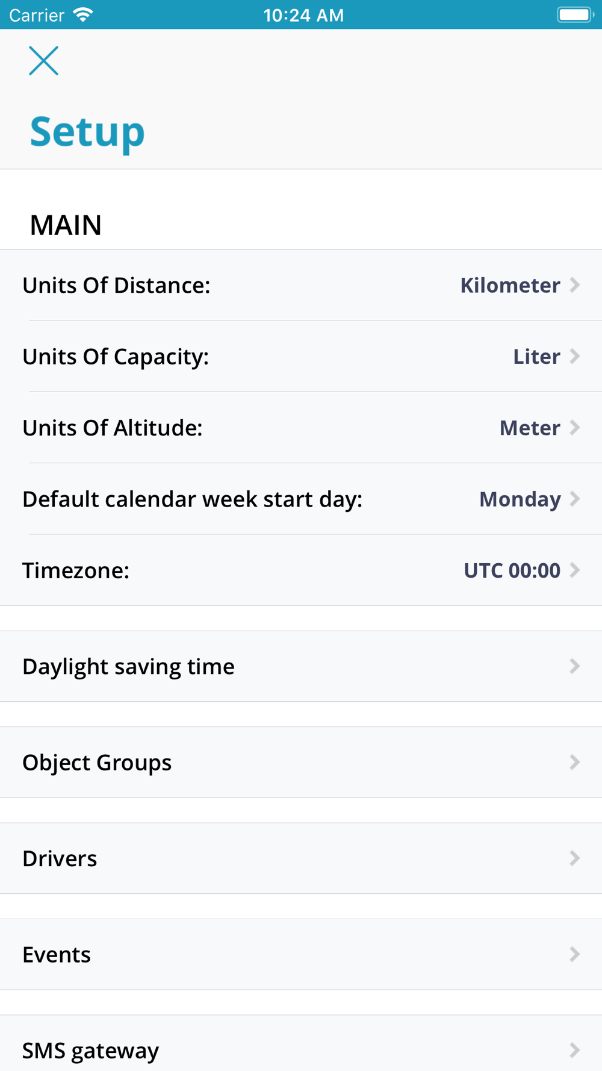Tap the clock time in status bar
Image resolution: width=602 pixels, height=1071 pixels.
303,15
